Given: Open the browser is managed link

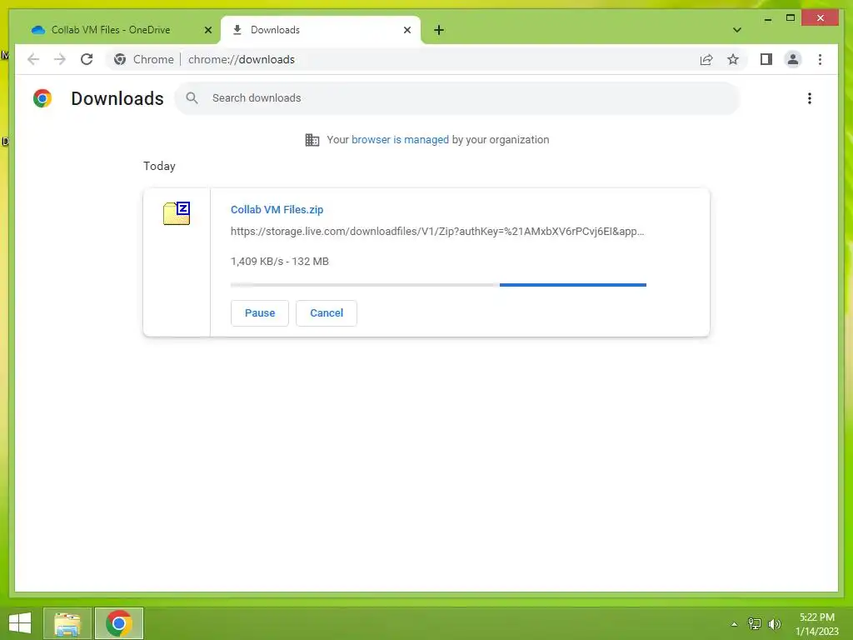Looking at the screenshot, I should point(400,140).
